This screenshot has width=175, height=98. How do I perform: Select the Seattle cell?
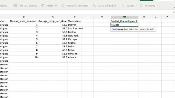click(75, 43)
